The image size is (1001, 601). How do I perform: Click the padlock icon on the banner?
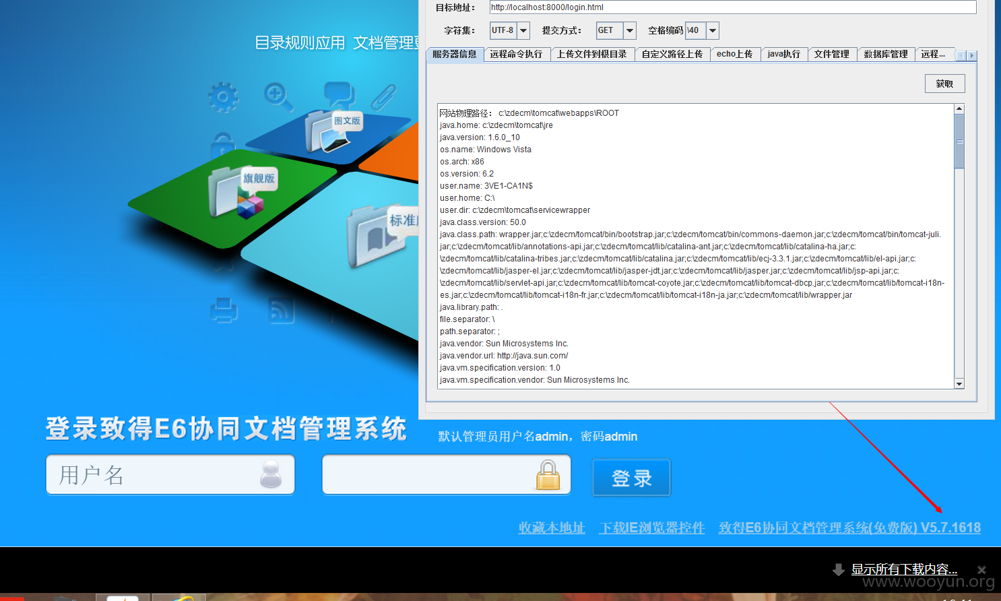[x=223, y=144]
